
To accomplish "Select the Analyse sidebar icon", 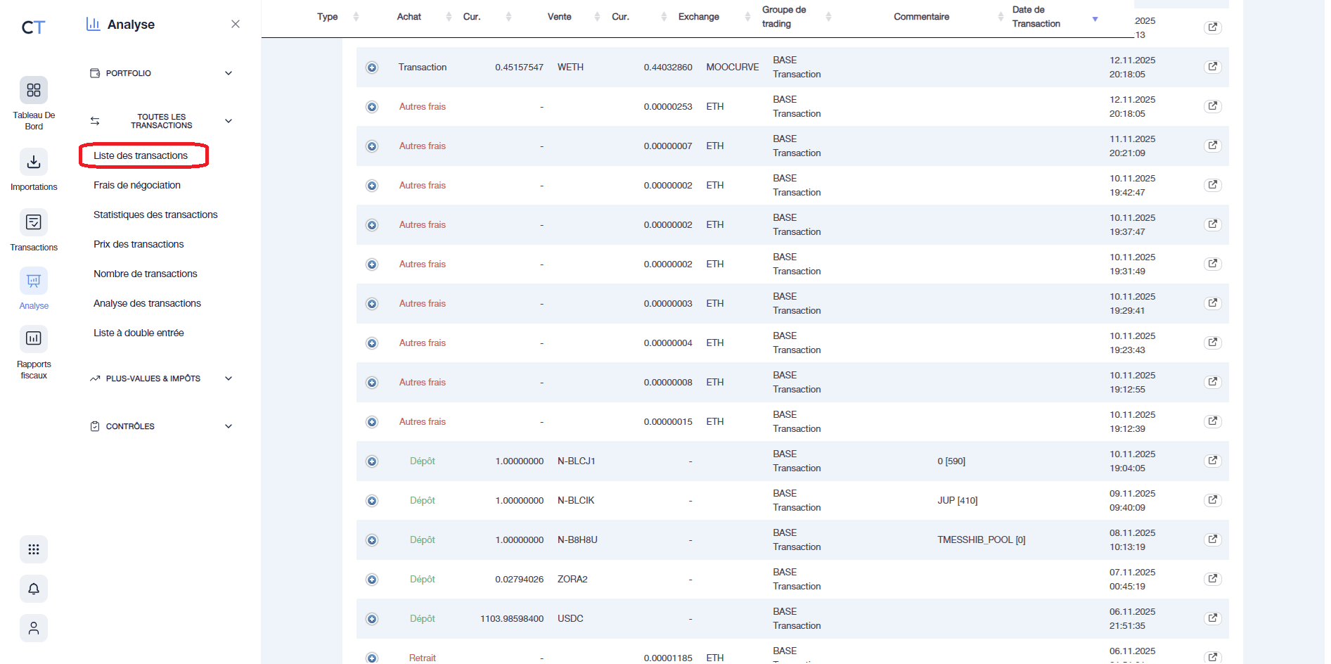I will [33, 281].
